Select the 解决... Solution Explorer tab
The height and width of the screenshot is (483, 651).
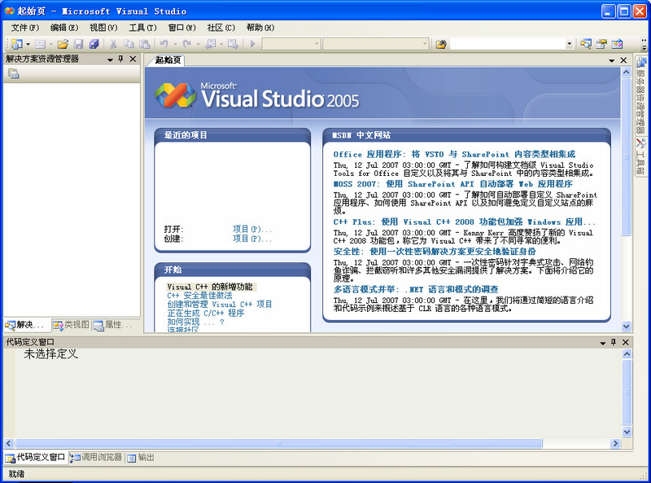coord(27,325)
